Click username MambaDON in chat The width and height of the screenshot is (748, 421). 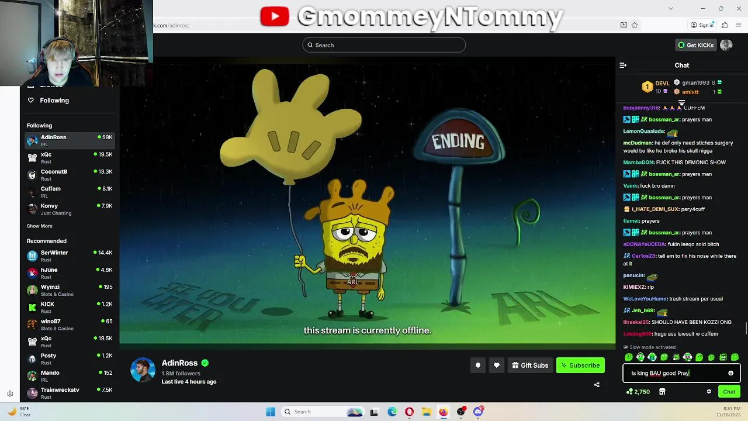click(638, 163)
